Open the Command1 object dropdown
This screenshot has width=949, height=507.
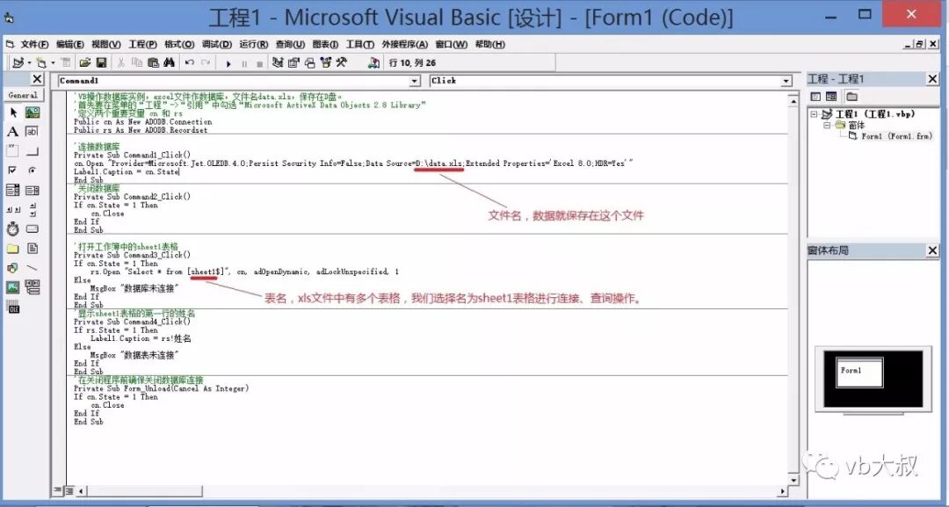415,81
